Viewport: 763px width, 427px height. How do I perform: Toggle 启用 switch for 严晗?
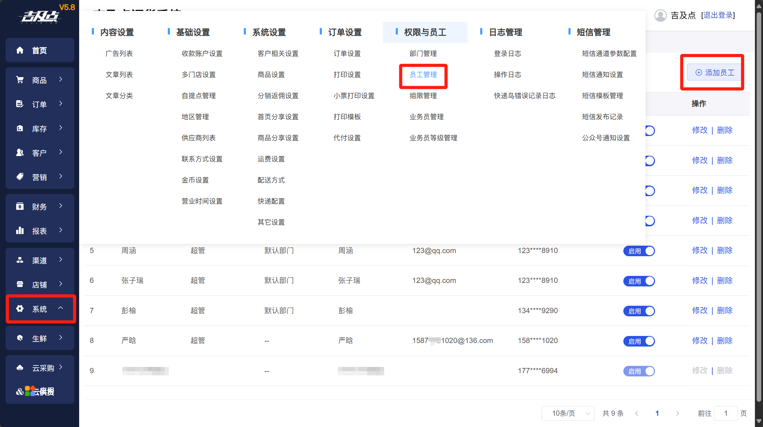(x=639, y=341)
